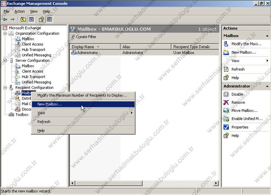The image size is (271, 195).
Task: Choose New Mailbox... in context menu
Action: click(x=83, y=104)
